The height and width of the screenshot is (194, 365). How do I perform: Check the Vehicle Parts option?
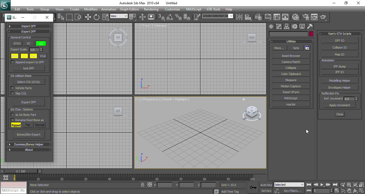tap(12, 88)
